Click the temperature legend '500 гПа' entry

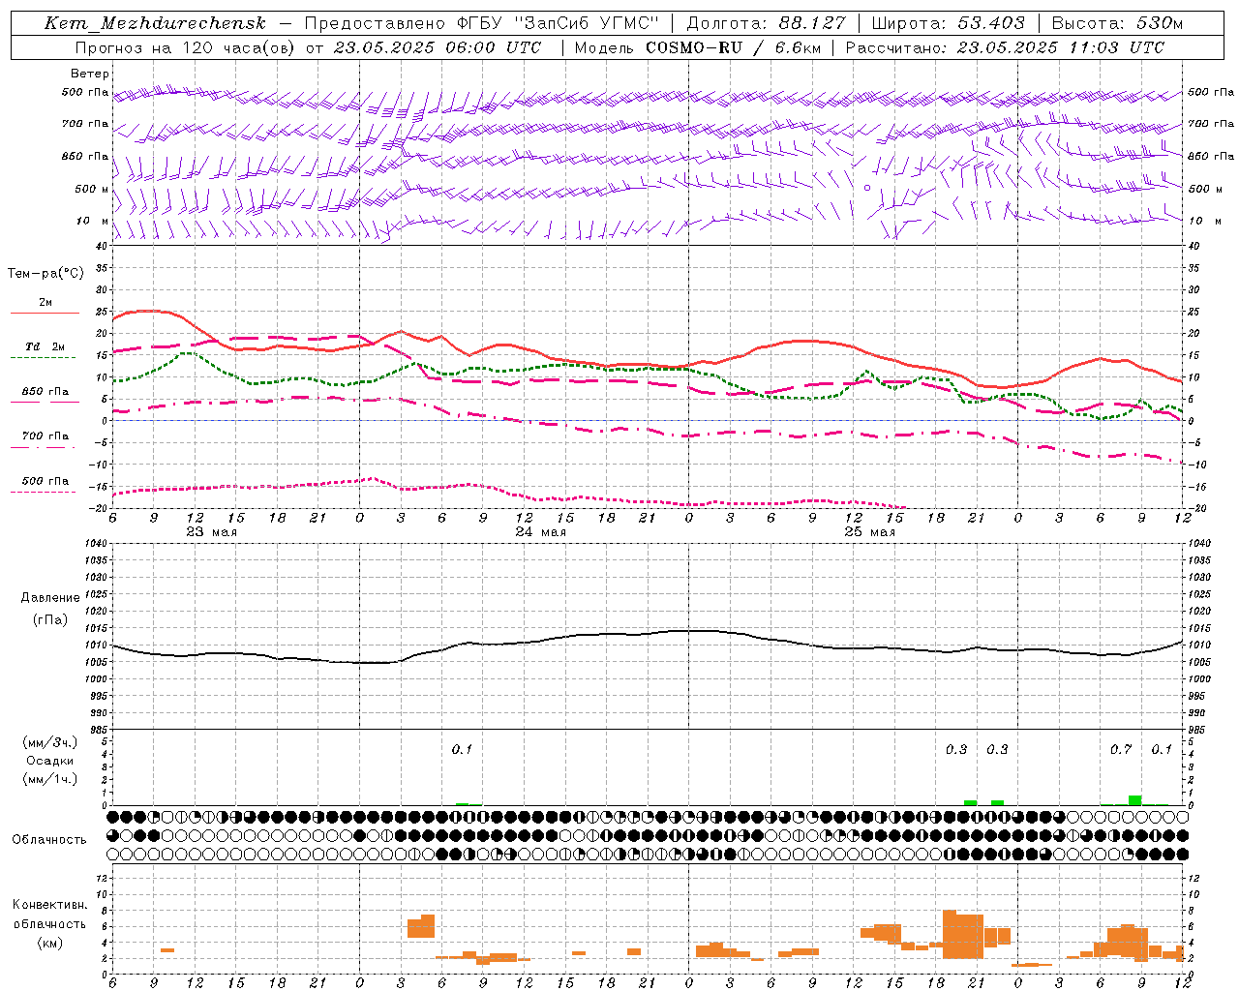[45, 481]
